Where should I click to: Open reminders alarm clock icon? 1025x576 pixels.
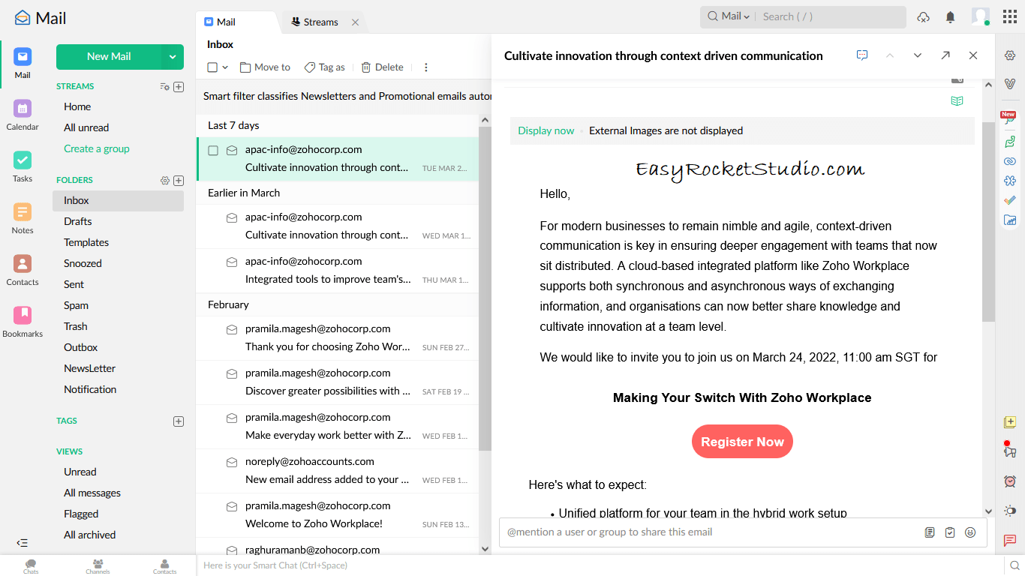pos(1010,481)
